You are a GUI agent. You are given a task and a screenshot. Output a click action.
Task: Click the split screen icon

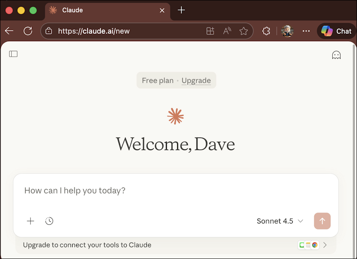point(210,31)
